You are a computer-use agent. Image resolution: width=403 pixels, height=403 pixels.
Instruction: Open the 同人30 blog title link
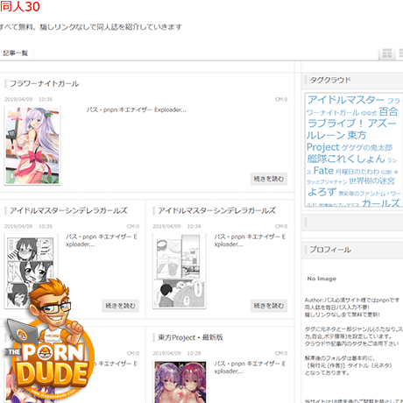click(20, 6)
